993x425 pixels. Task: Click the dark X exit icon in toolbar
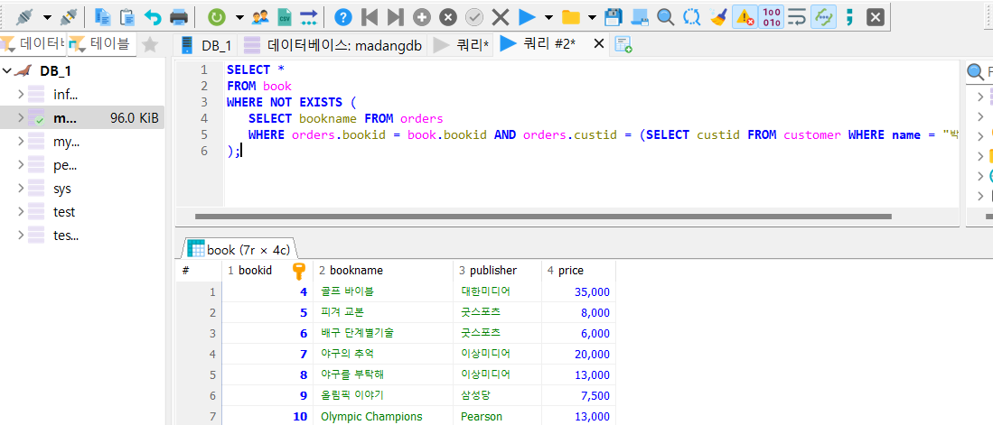tap(876, 17)
